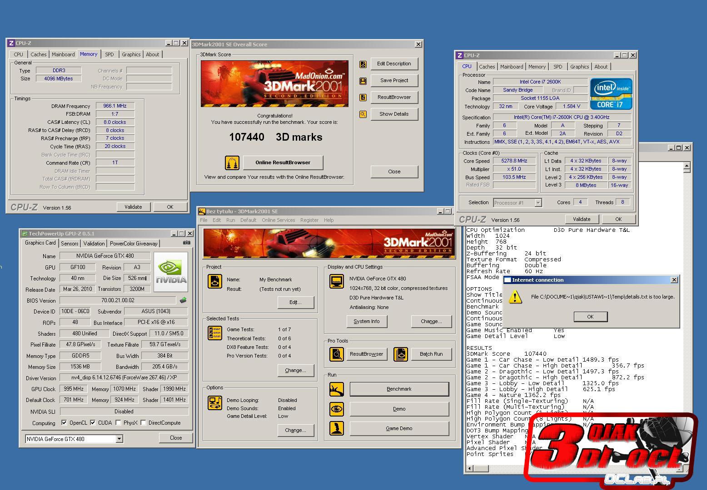Click the Project document icon in 3DMark2001

pyautogui.click(x=215, y=281)
